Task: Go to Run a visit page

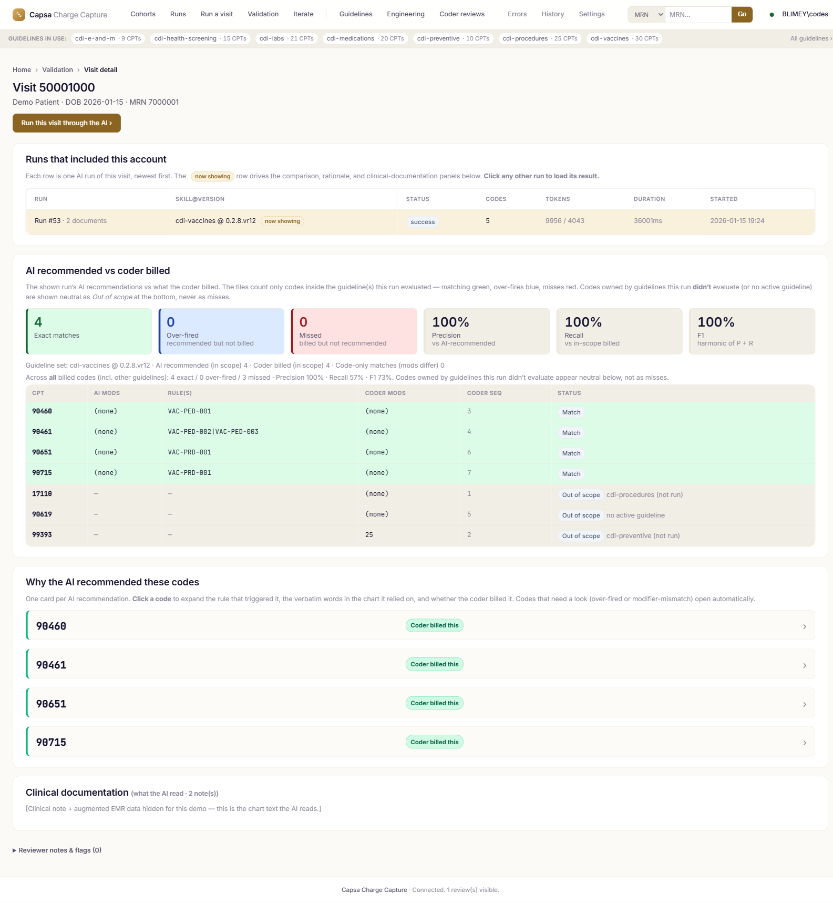Action: pyautogui.click(x=217, y=14)
